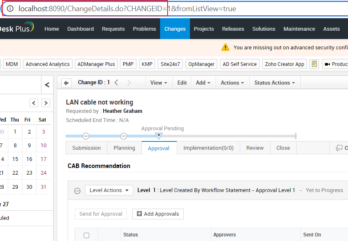Open the View dropdown menu
The height and width of the screenshot is (241, 348).
[158, 83]
